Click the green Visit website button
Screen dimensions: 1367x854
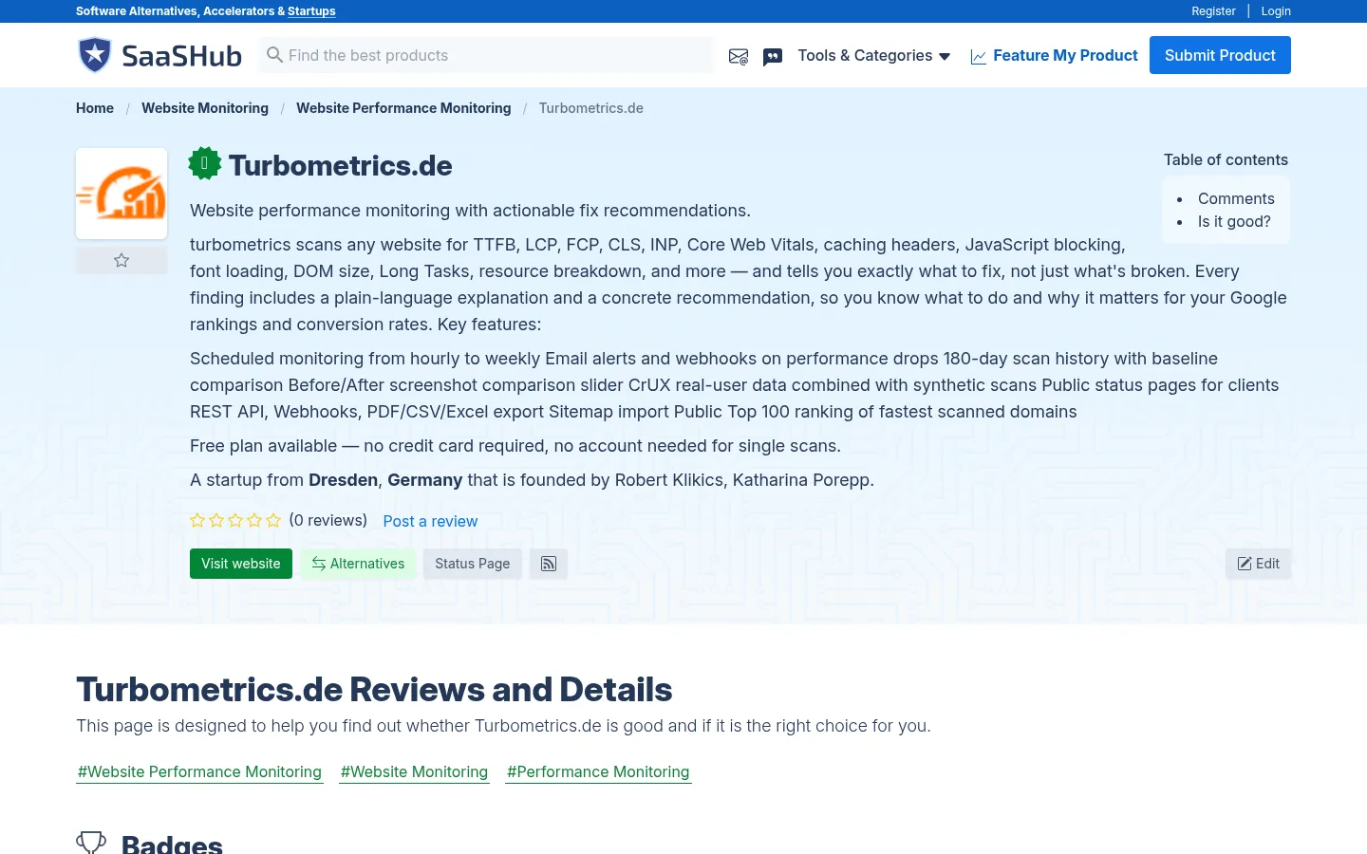pos(241,564)
